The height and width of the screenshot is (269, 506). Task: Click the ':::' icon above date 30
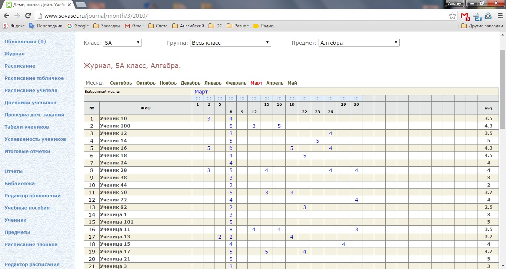[356, 98]
